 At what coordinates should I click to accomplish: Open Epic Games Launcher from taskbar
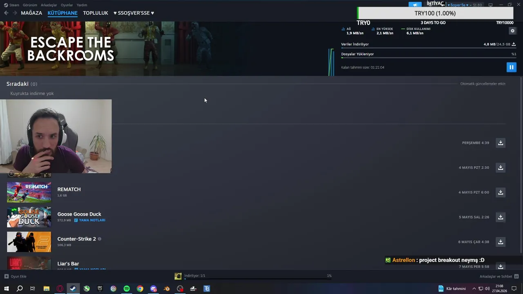coord(100,289)
